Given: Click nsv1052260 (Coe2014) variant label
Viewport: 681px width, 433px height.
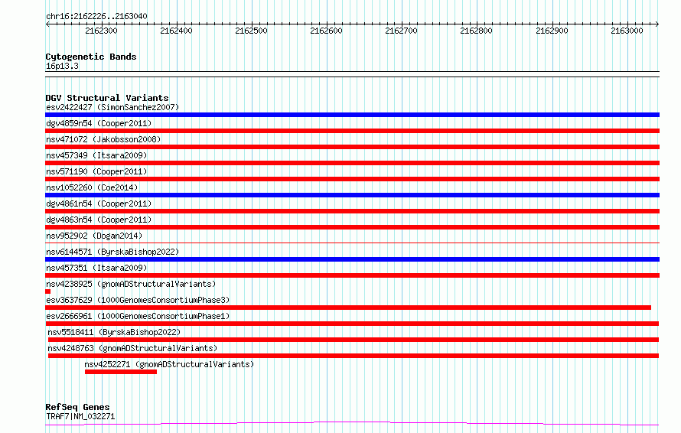Looking at the screenshot, I should [92, 187].
